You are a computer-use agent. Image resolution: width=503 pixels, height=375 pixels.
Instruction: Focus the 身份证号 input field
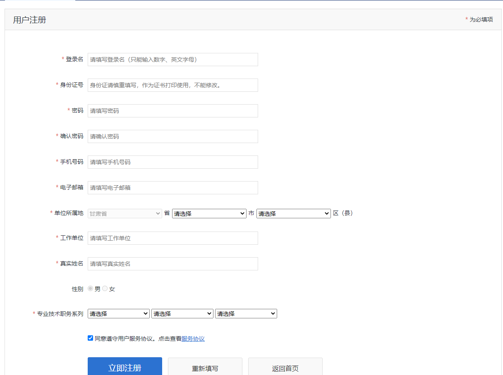pos(172,85)
